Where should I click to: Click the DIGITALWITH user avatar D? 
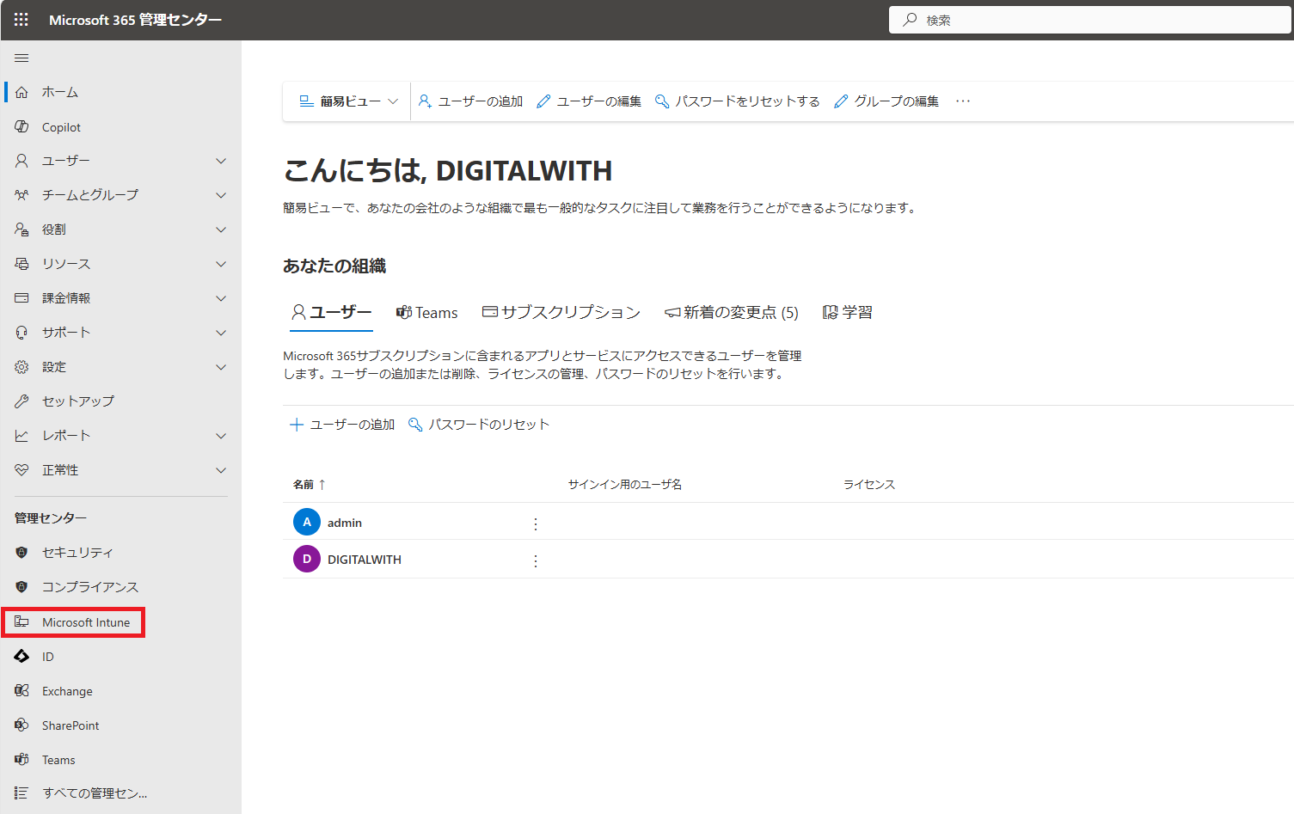pyautogui.click(x=307, y=559)
